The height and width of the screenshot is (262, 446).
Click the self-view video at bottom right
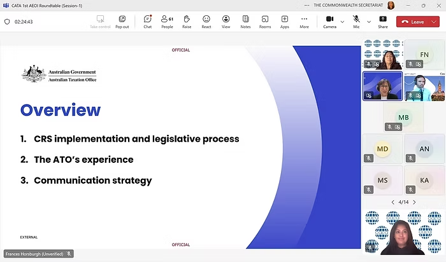pyautogui.click(x=404, y=232)
